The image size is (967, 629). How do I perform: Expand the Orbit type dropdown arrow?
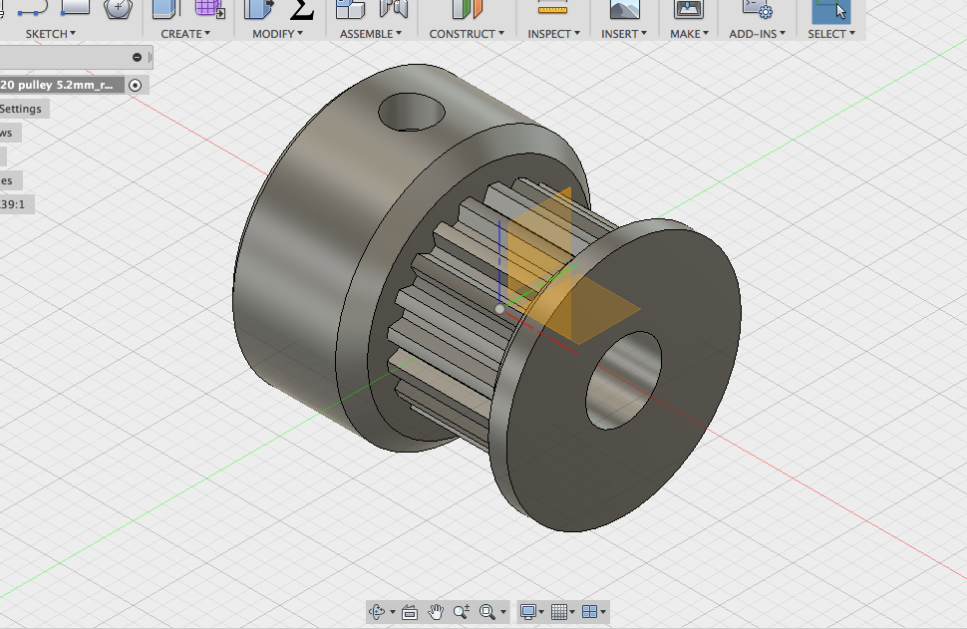393,612
